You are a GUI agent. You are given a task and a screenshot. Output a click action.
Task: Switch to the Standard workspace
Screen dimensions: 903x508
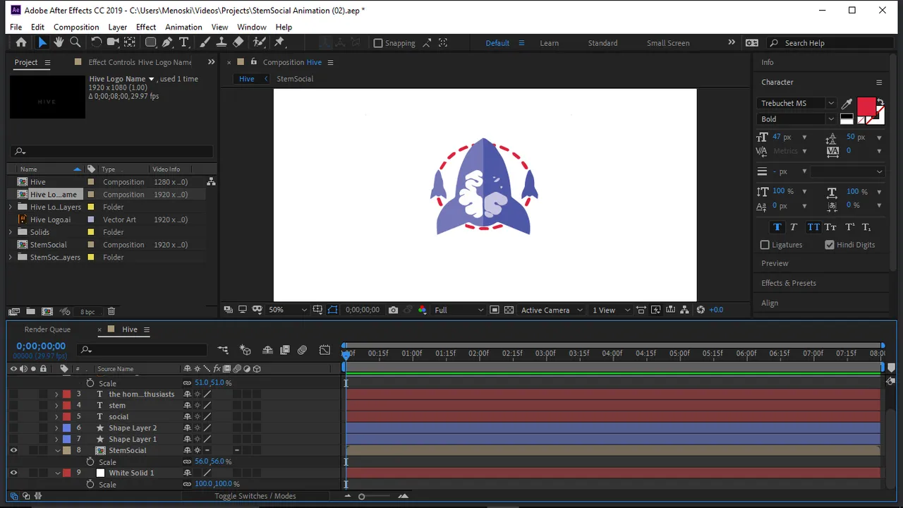click(x=602, y=43)
